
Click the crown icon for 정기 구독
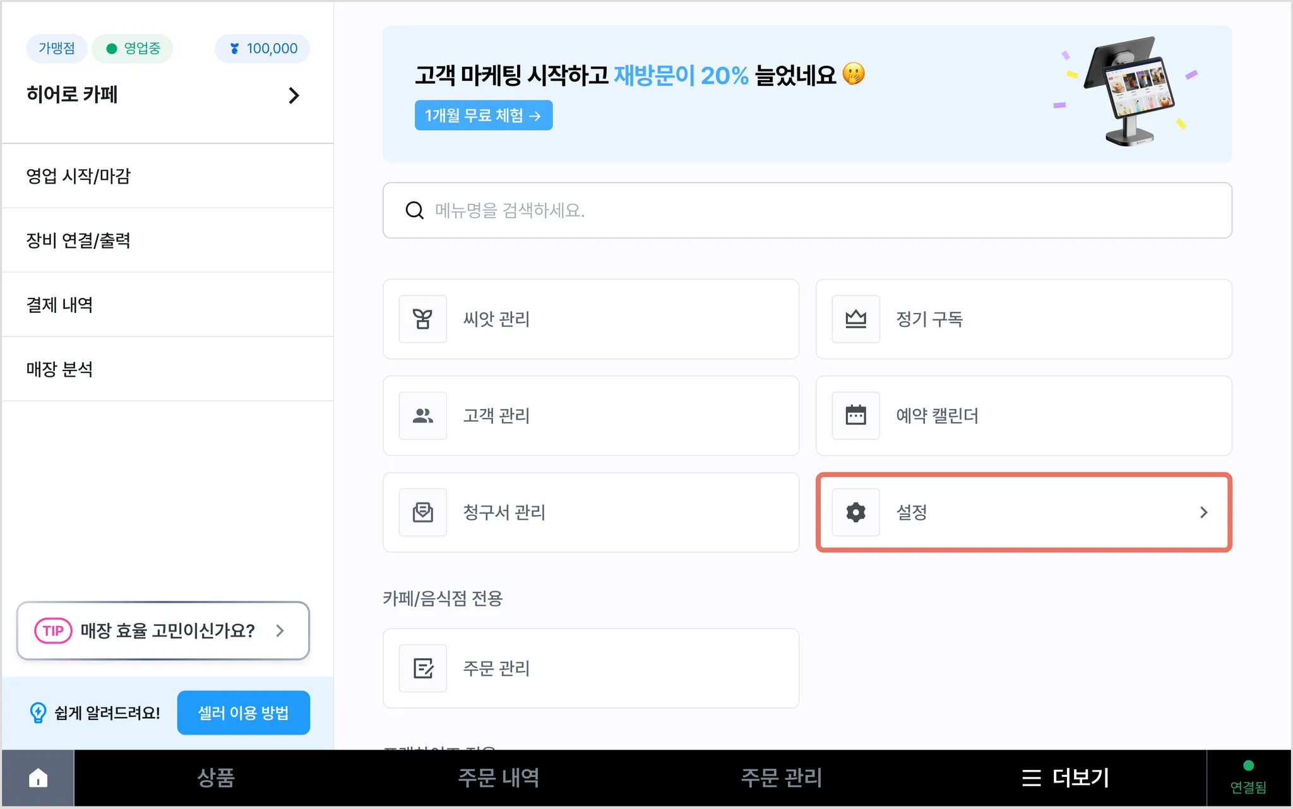tap(855, 319)
